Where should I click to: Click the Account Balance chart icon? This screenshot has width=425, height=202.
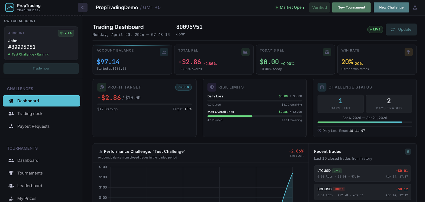coord(164,52)
